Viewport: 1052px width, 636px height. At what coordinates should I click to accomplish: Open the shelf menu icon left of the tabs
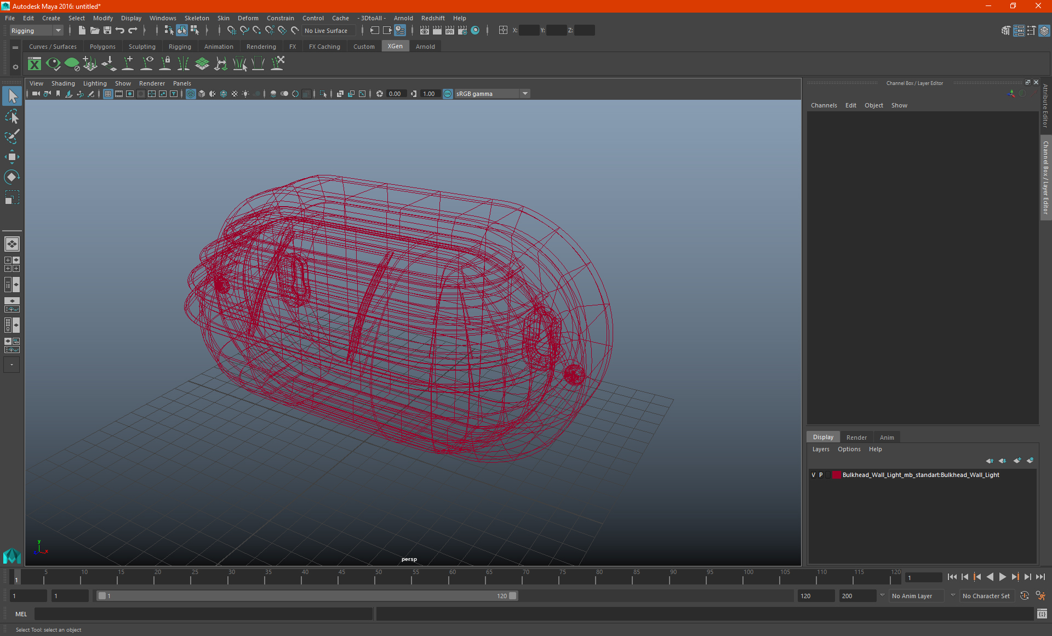(15, 48)
